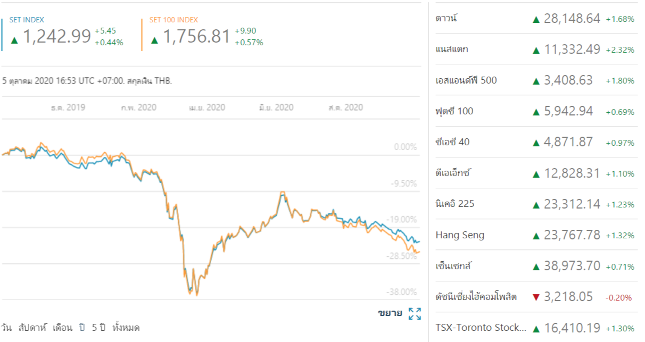Click the ขยาย expand button label
This screenshot has width=645, height=342.
pyautogui.click(x=390, y=313)
